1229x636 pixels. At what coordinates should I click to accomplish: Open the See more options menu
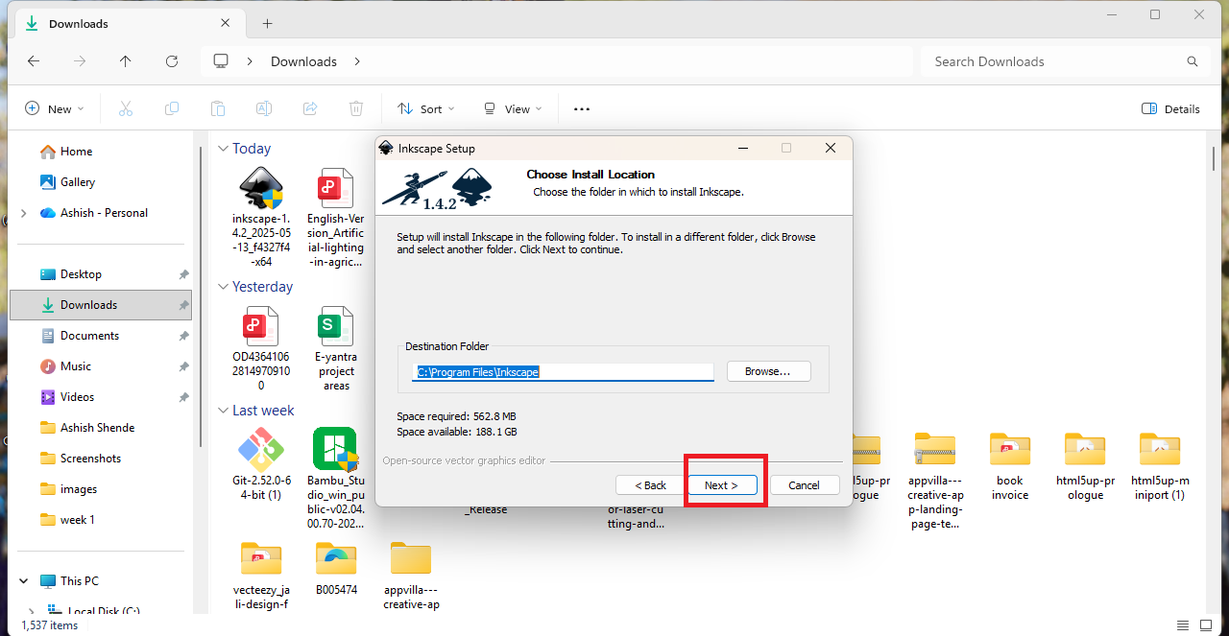[582, 108]
